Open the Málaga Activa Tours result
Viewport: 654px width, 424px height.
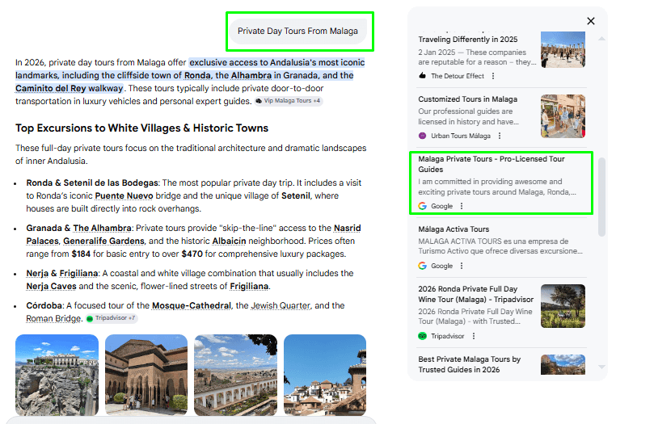(x=454, y=229)
